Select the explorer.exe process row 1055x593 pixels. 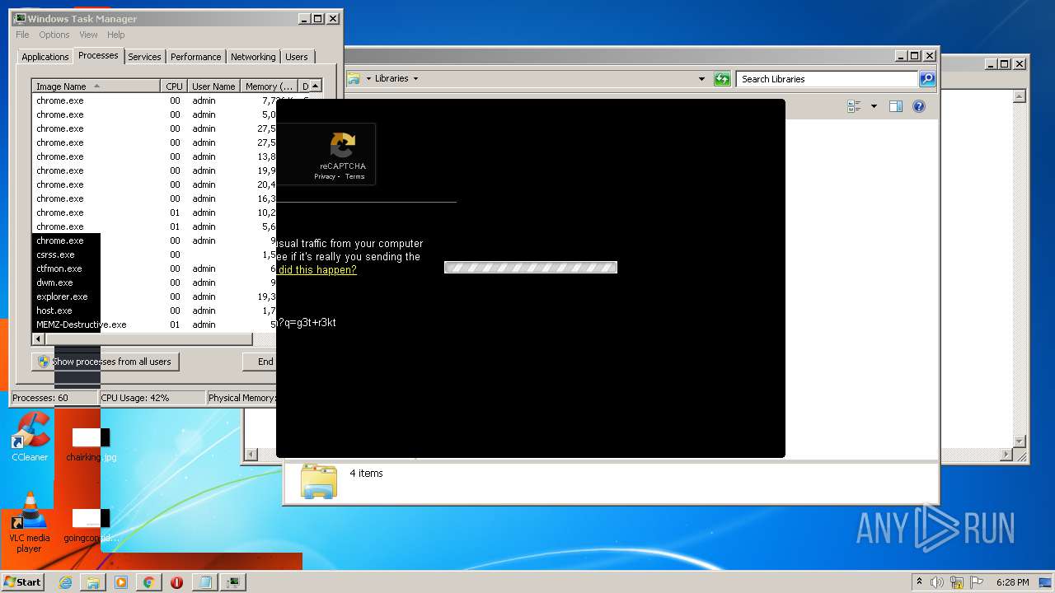(x=154, y=296)
